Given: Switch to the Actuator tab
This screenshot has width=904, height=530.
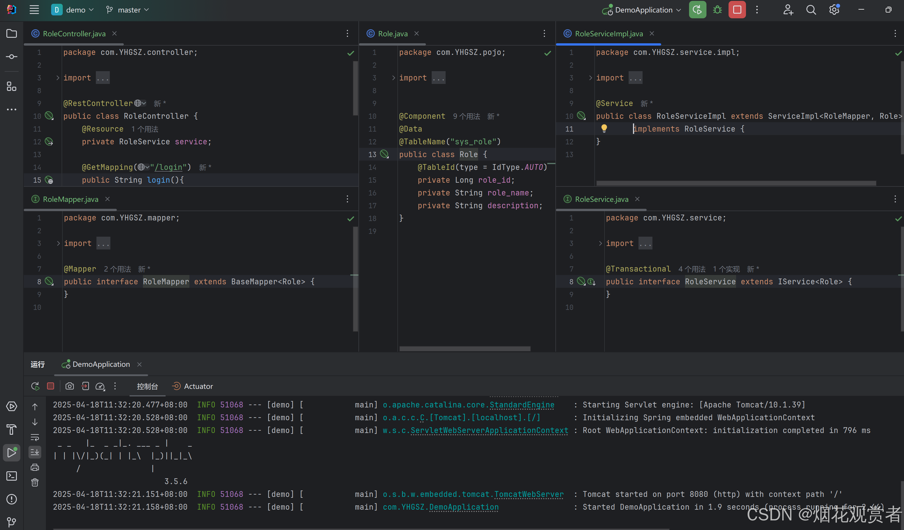Looking at the screenshot, I should (193, 386).
